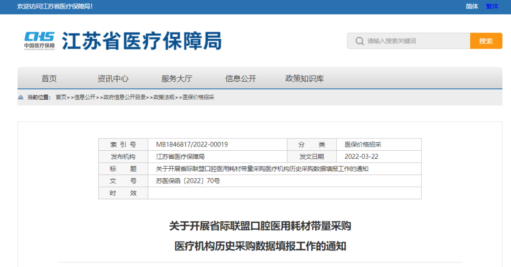Open the 首页 navigation tab

(49, 78)
